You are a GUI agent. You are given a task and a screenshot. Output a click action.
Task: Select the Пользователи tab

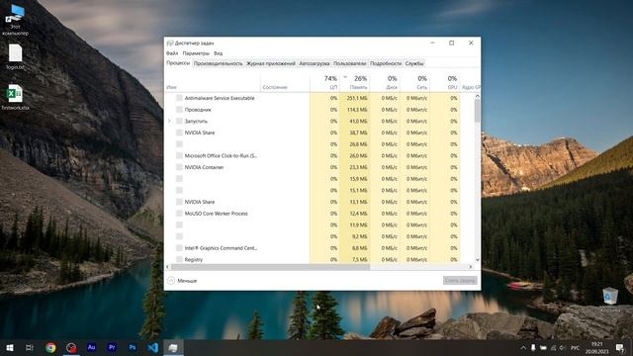[x=349, y=63]
